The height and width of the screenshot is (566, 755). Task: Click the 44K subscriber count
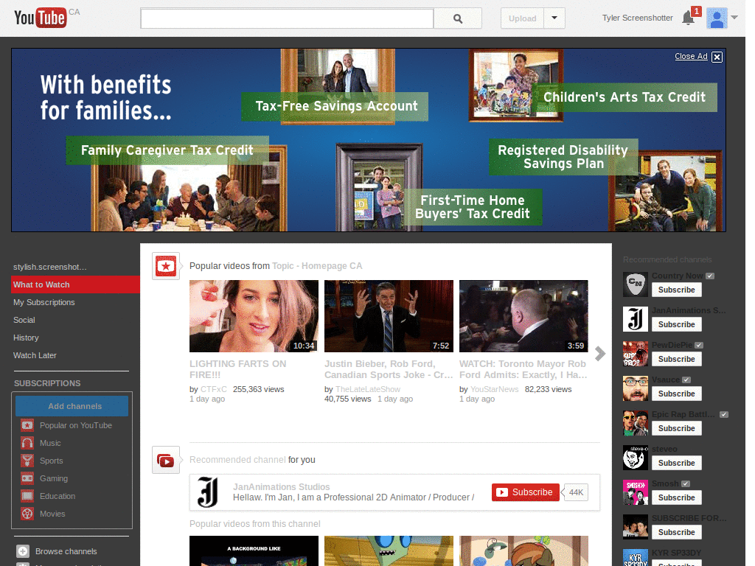click(576, 492)
